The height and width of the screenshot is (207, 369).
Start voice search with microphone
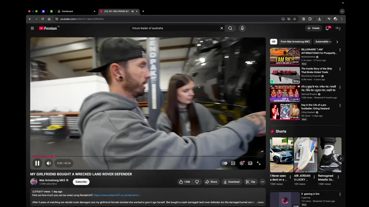pyautogui.click(x=242, y=28)
